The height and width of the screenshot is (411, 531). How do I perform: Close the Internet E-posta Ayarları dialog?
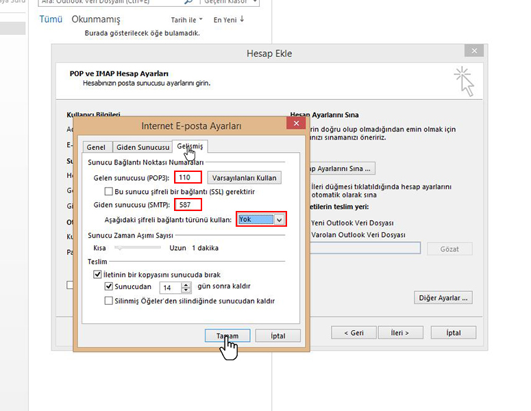[x=295, y=123]
